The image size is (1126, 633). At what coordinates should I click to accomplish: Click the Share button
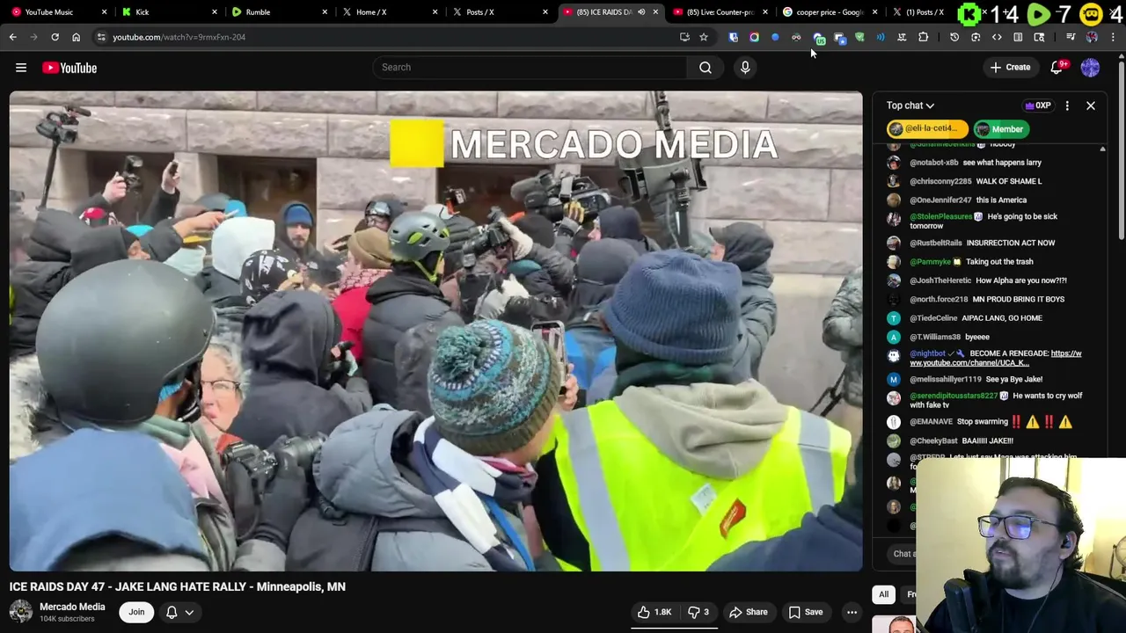(x=749, y=612)
